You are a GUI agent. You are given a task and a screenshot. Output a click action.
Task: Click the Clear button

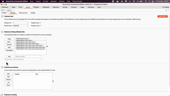click(9, 47)
